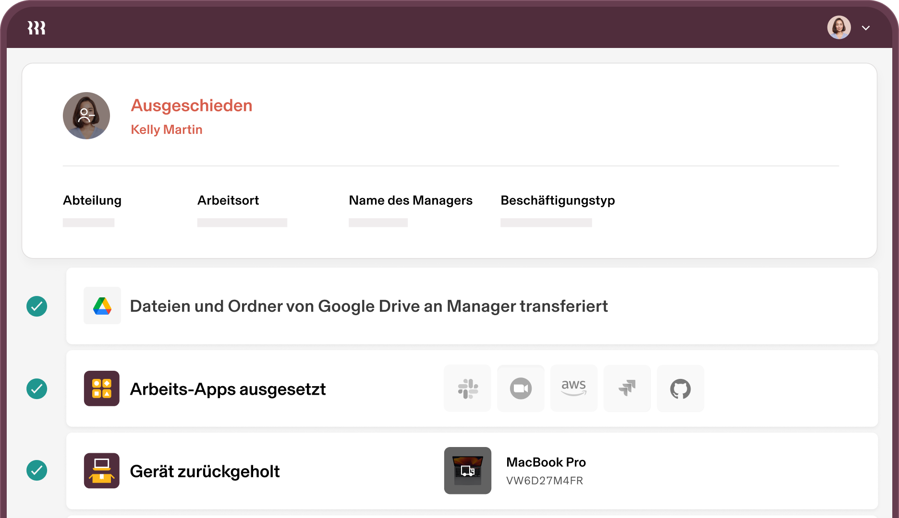Click the Jira app icon

pos(627,388)
